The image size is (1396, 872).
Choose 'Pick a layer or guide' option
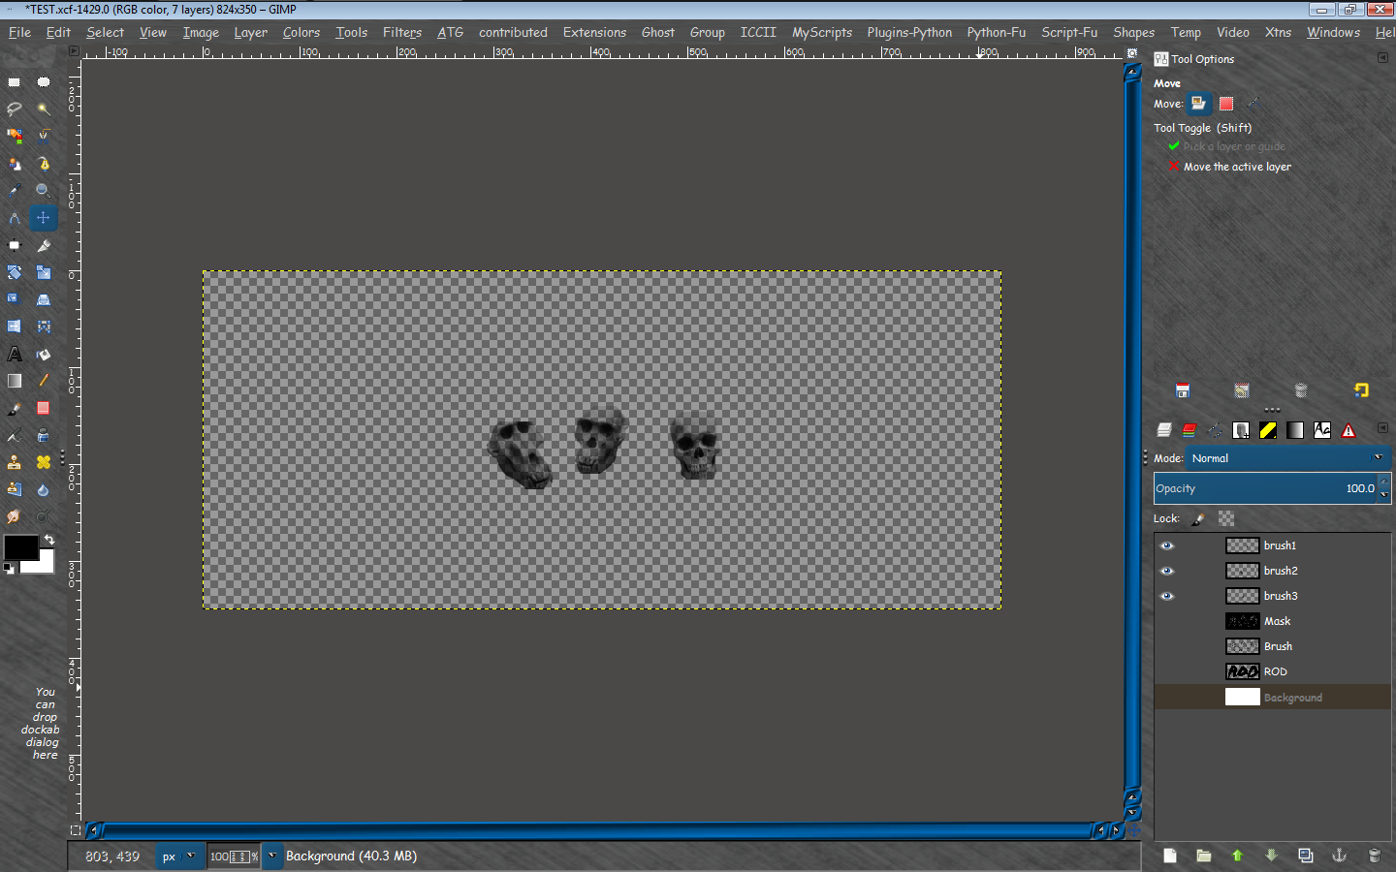(1226, 146)
